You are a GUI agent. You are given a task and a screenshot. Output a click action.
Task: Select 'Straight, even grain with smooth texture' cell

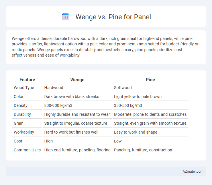(150, 124)
